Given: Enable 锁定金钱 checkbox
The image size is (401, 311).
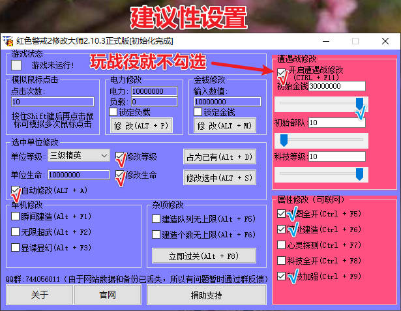Looking at the screenshot, I should 198,112.
